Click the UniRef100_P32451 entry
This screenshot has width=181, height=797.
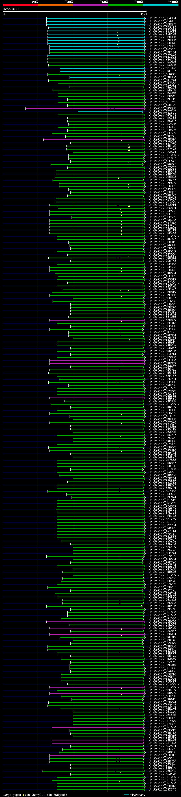[x=162, y=662]
